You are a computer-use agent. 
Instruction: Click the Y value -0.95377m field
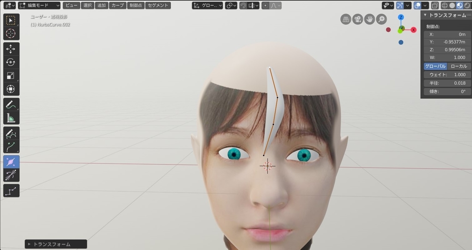pyautogui.click(x=447, y=42)
